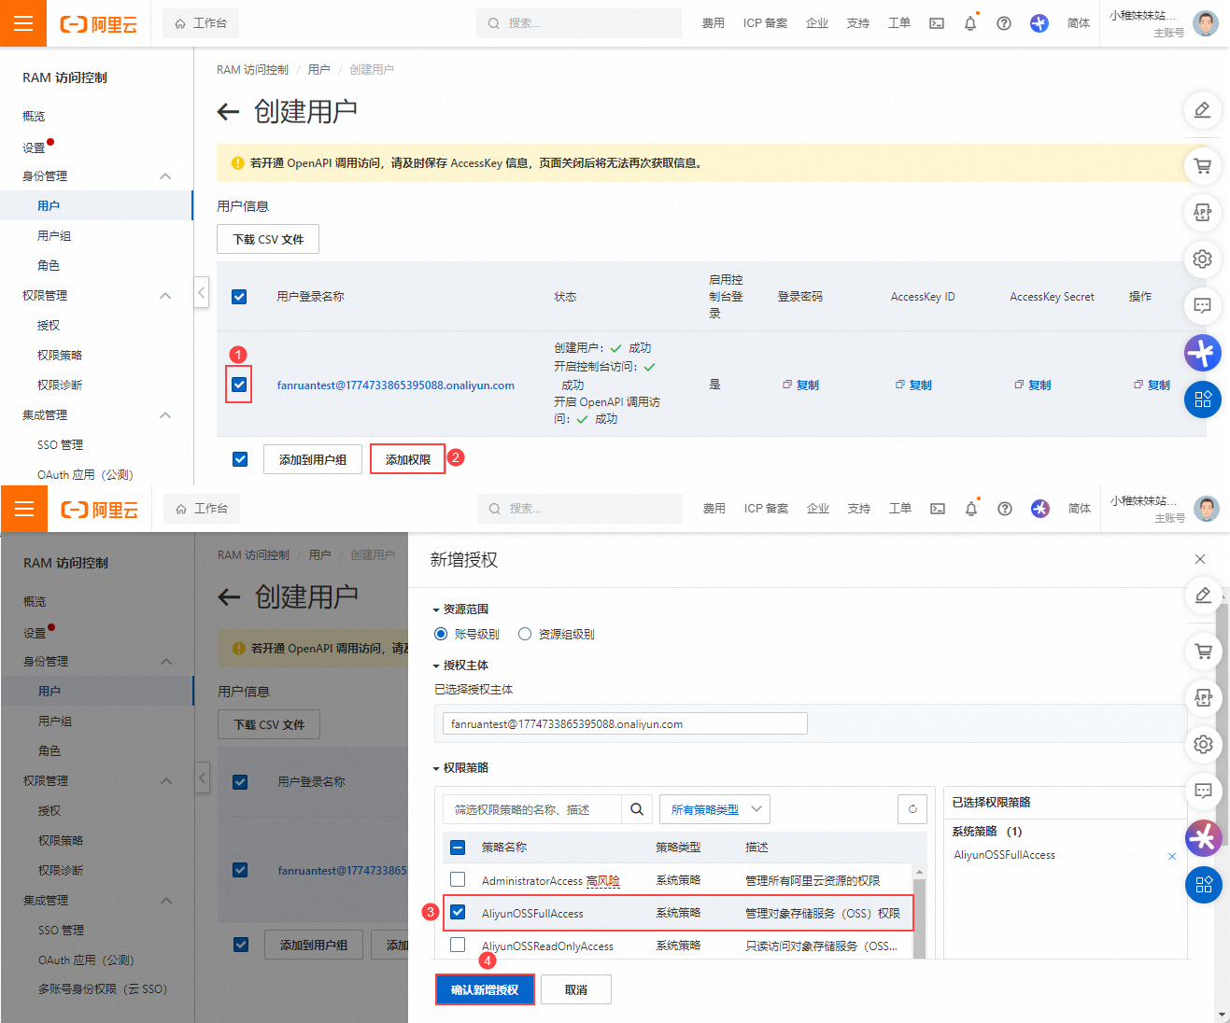Check the AdministratorAccess policy checkbox
The height and width of the screenshot is (1023, 1230).
458,879
